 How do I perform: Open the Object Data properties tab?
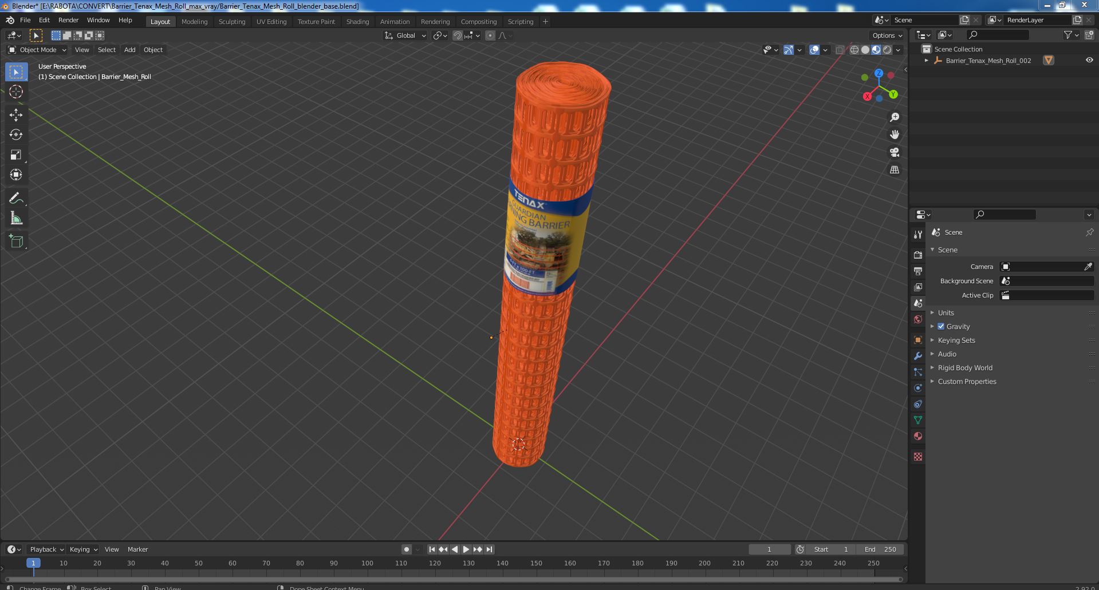(918, 420)
